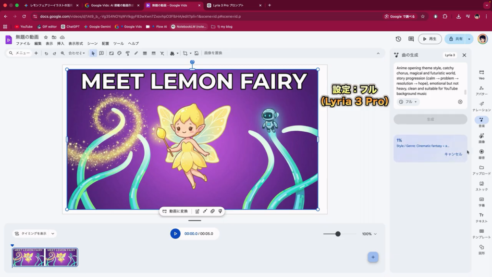Open the ナレーション sidebar tool

click(481, 106)
